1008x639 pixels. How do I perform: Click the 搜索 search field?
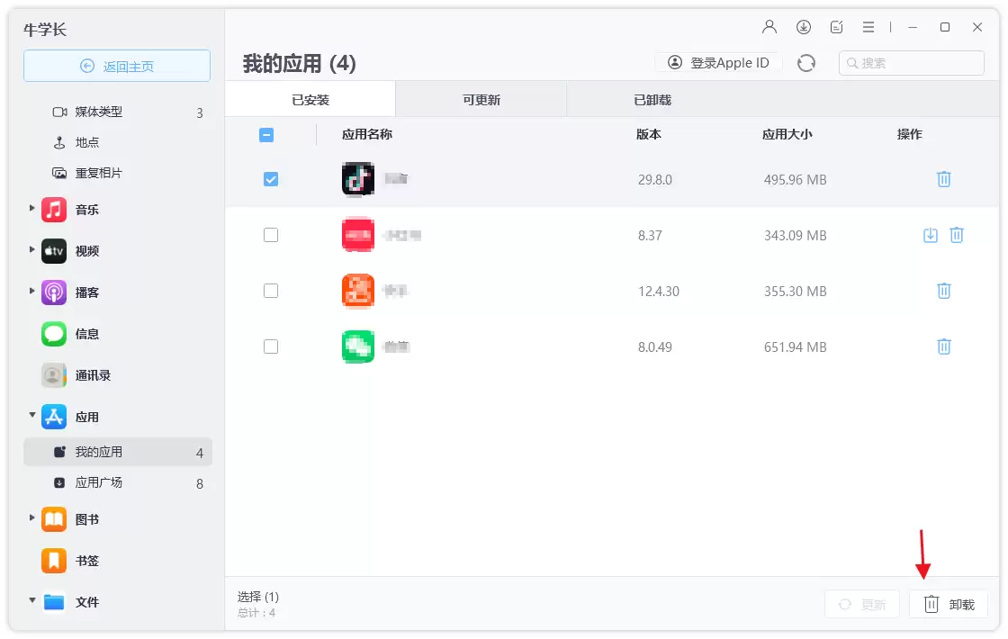pyautogui.click(x=911, y=63)
